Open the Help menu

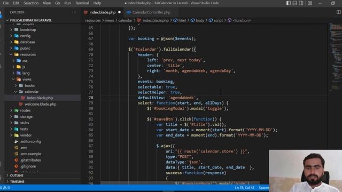[97, 3]
